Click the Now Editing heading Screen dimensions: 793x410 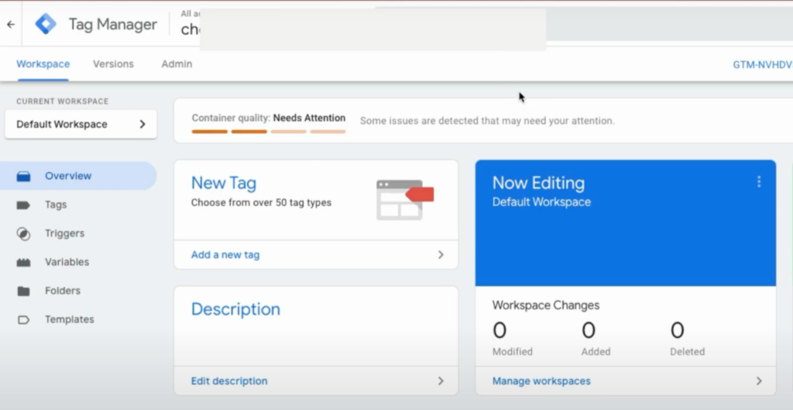pyautogui.click(x=538, y=183)
